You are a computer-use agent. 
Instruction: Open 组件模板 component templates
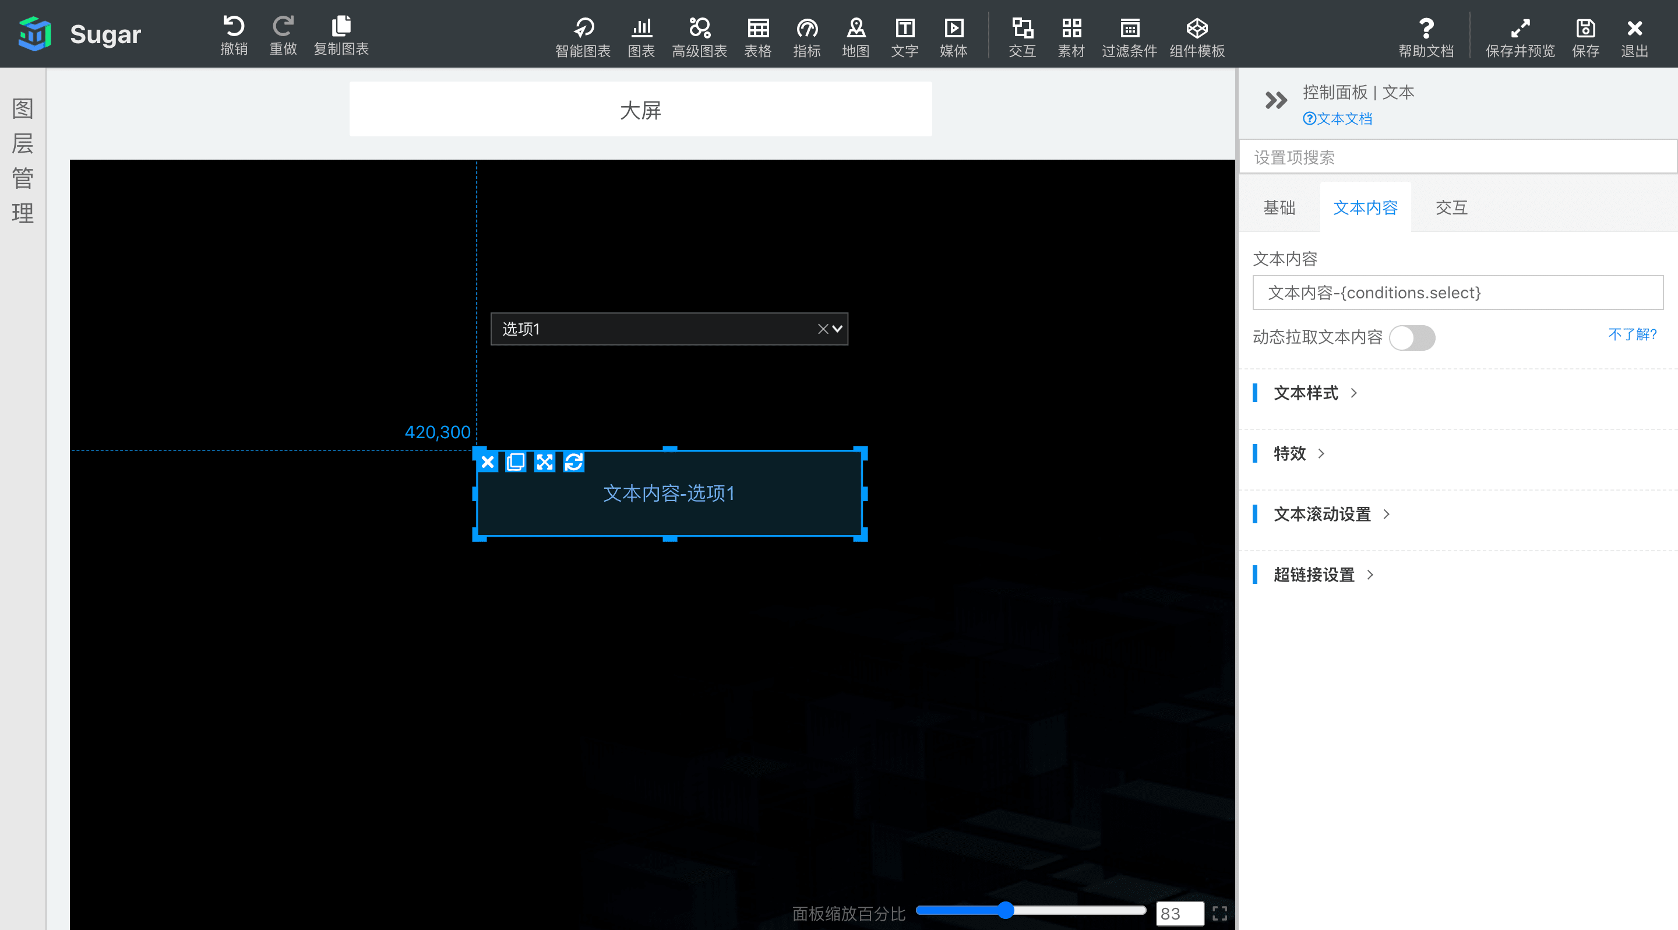click(1197, 37)
